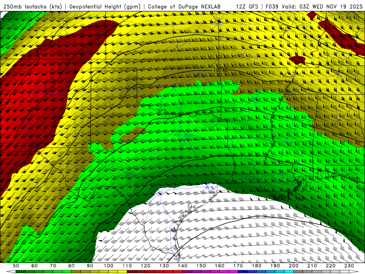Click the 200 knot colorbar label

(x=294, y=266)
